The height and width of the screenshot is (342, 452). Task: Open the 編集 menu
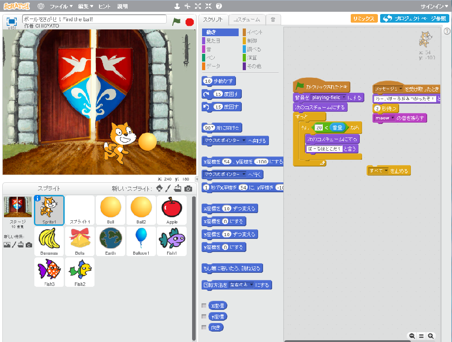[85, 6]
